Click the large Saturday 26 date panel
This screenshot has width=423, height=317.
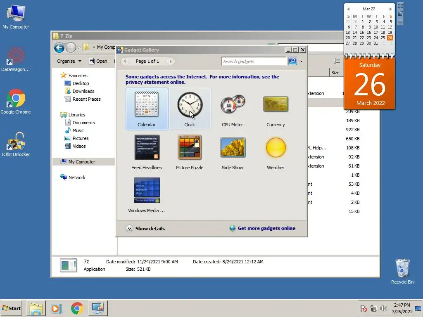tap(370, 83)
